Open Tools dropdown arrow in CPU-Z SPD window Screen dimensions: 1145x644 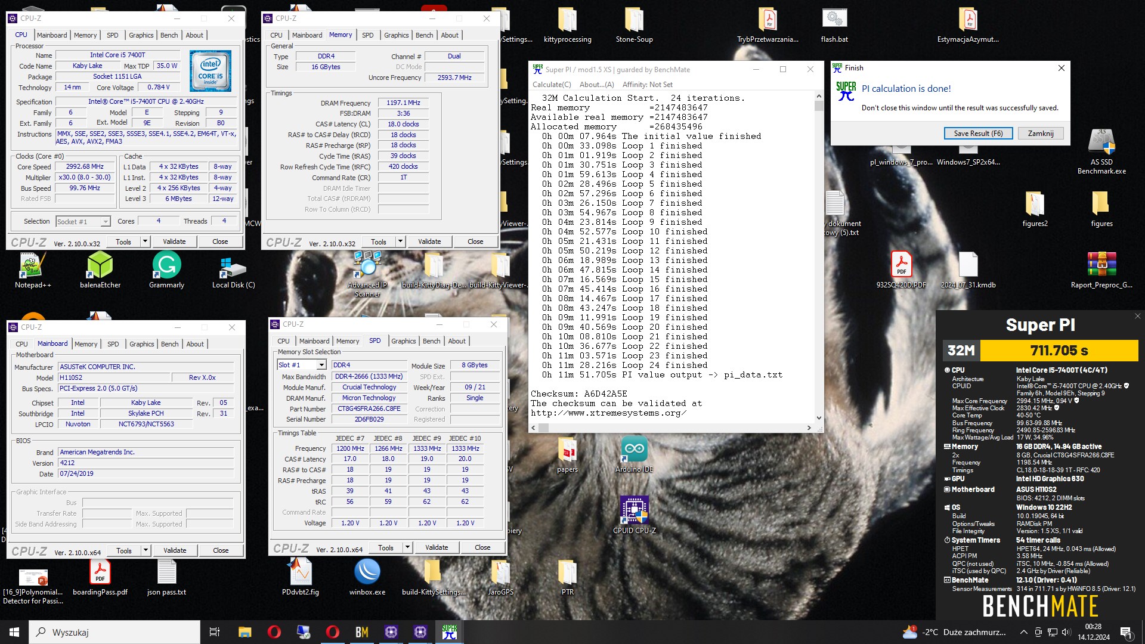coord(407,547)
